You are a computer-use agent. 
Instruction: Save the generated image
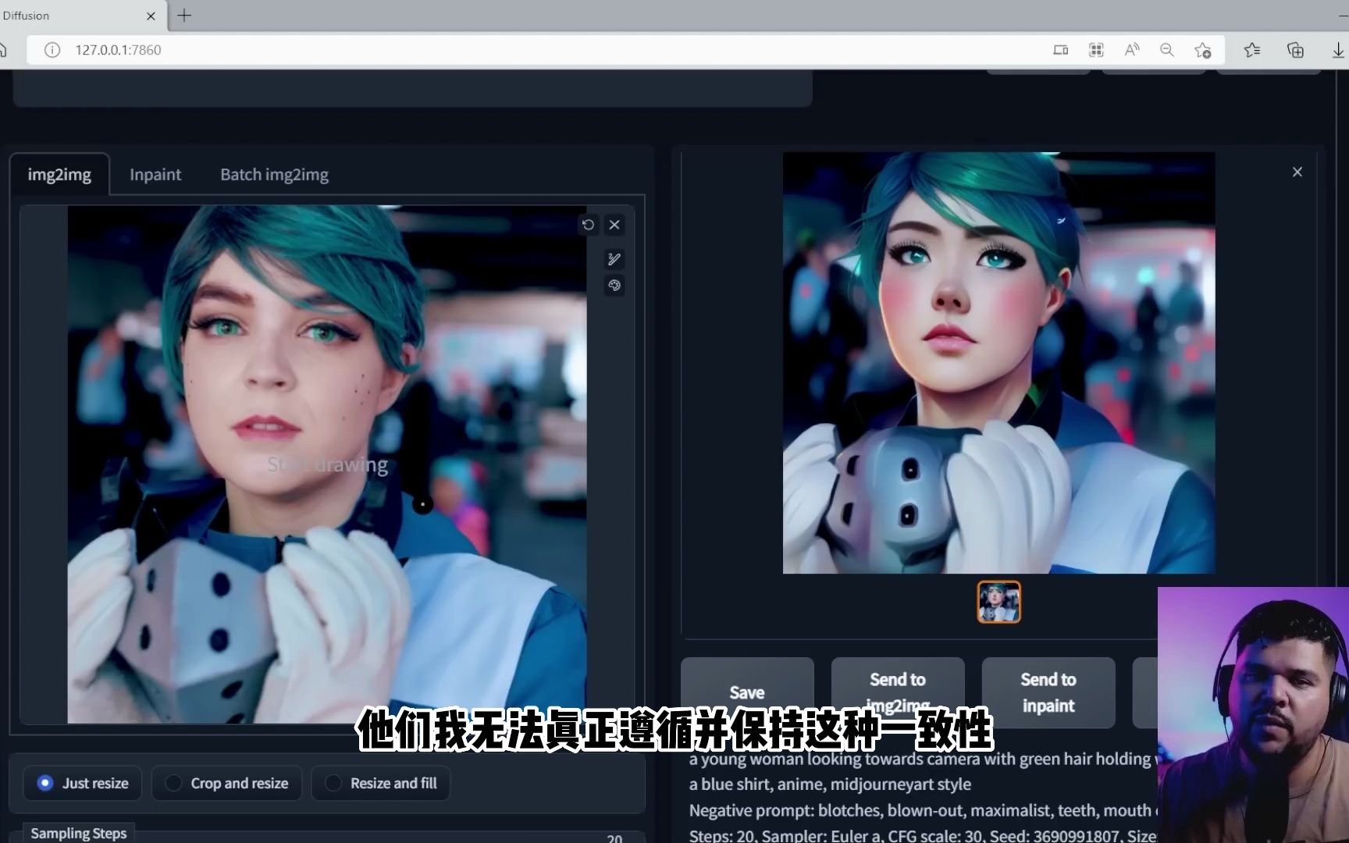(x=746, y=692)
